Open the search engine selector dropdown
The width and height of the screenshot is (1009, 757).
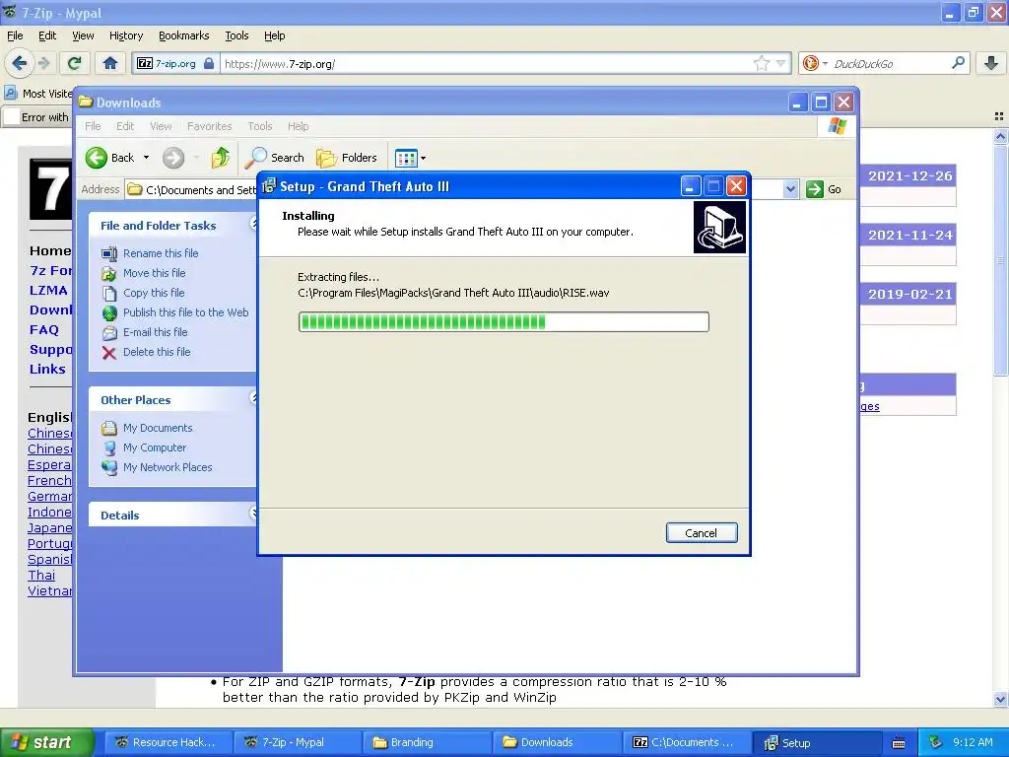(x=825, y=63)
